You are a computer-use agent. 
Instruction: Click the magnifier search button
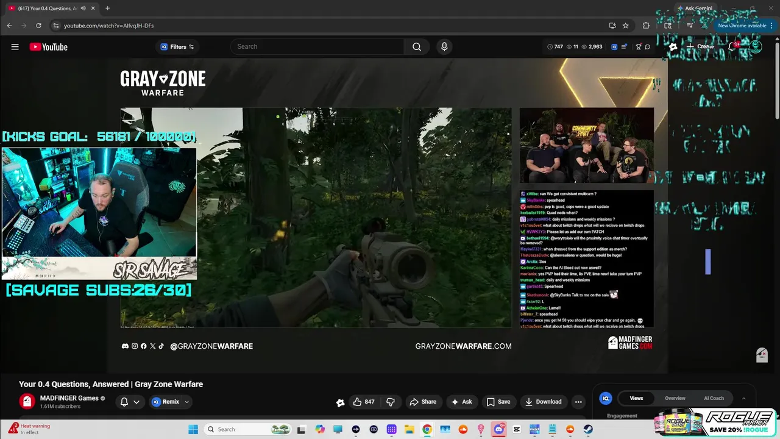pyautogui.click(x=417, y=47)
